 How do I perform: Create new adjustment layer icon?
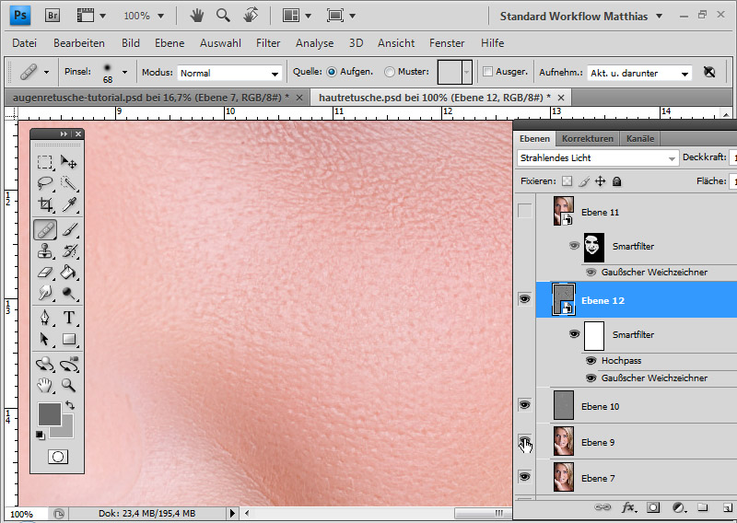click(x=679, y=507)
